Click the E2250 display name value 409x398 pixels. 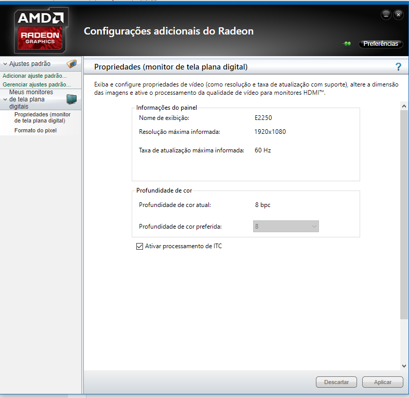tap(263, 118)
